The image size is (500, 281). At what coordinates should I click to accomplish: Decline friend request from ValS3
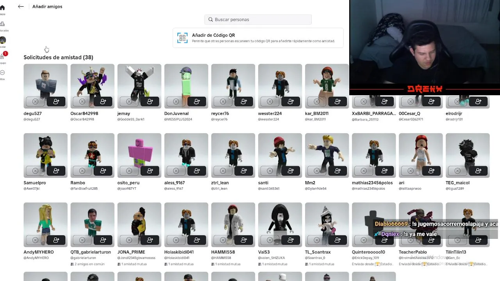click(270, 240)
